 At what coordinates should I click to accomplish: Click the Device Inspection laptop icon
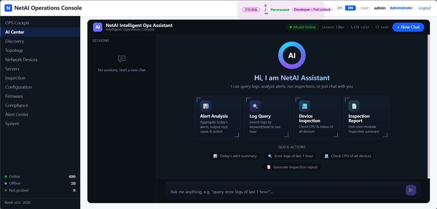[x=305, y=106]
